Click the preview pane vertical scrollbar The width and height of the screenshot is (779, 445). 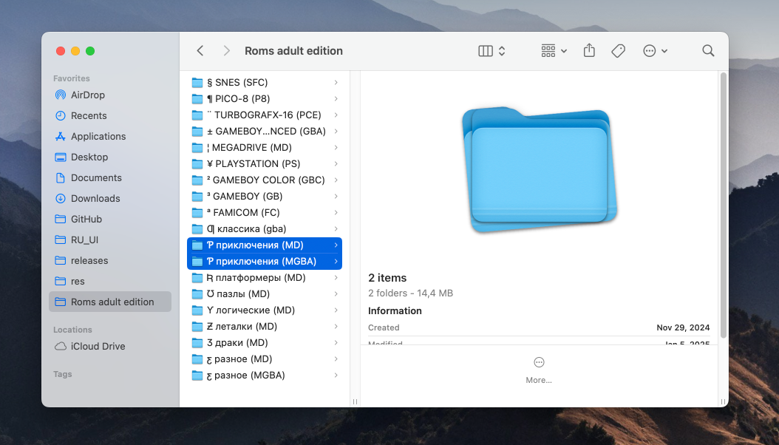click(724, 205)
